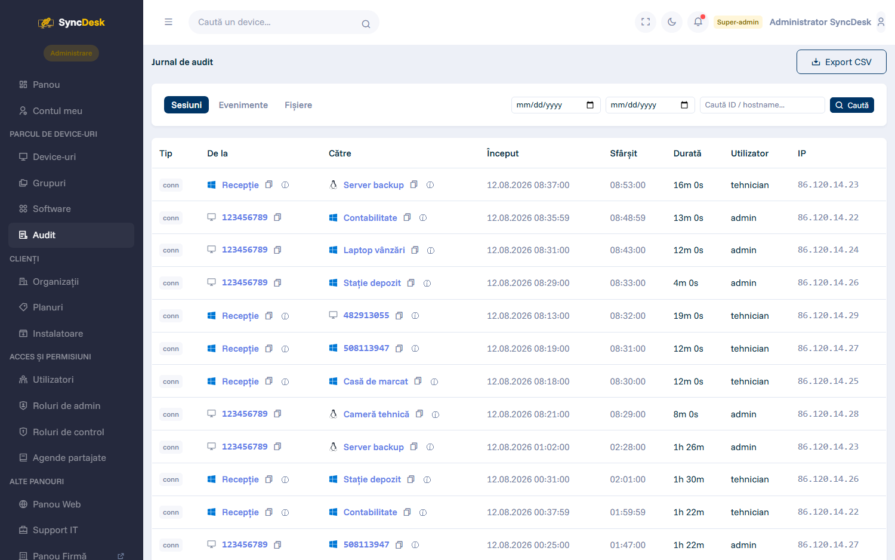Click the SyncDesk logo
Viewport: 895px width, 560px height.
(x=72, y=23)
